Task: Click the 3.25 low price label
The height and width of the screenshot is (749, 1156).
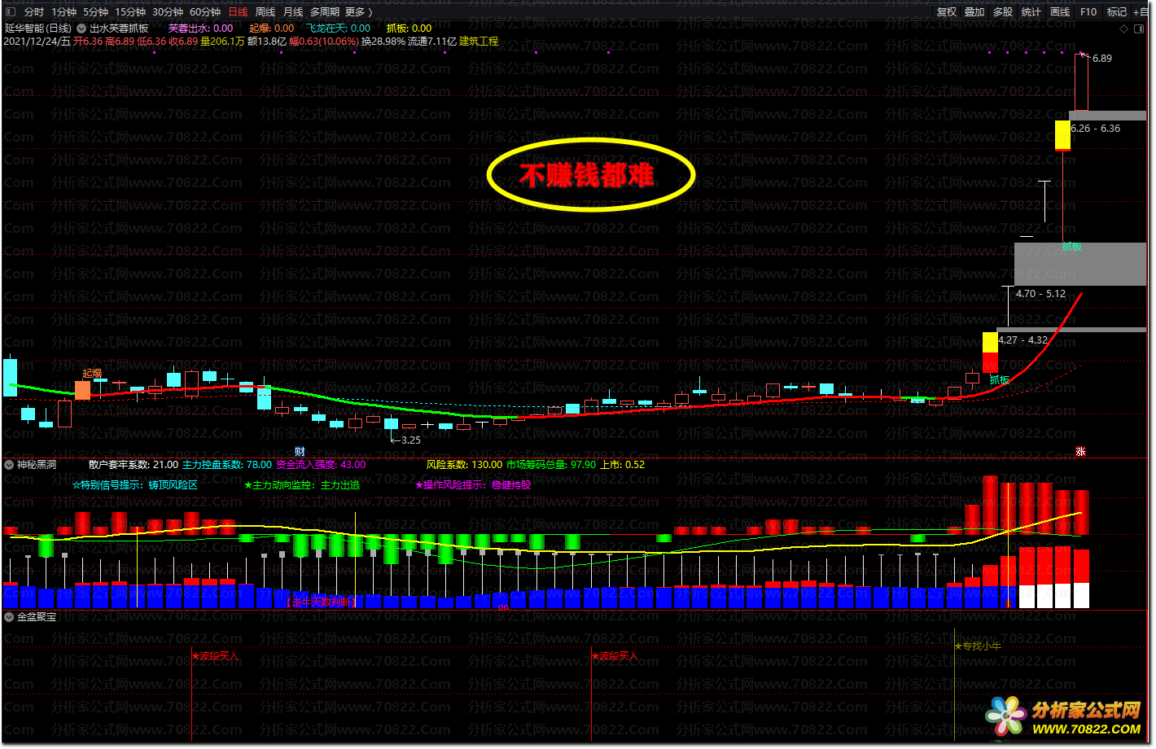Action: pyautogui.click(x=411, y=440)
